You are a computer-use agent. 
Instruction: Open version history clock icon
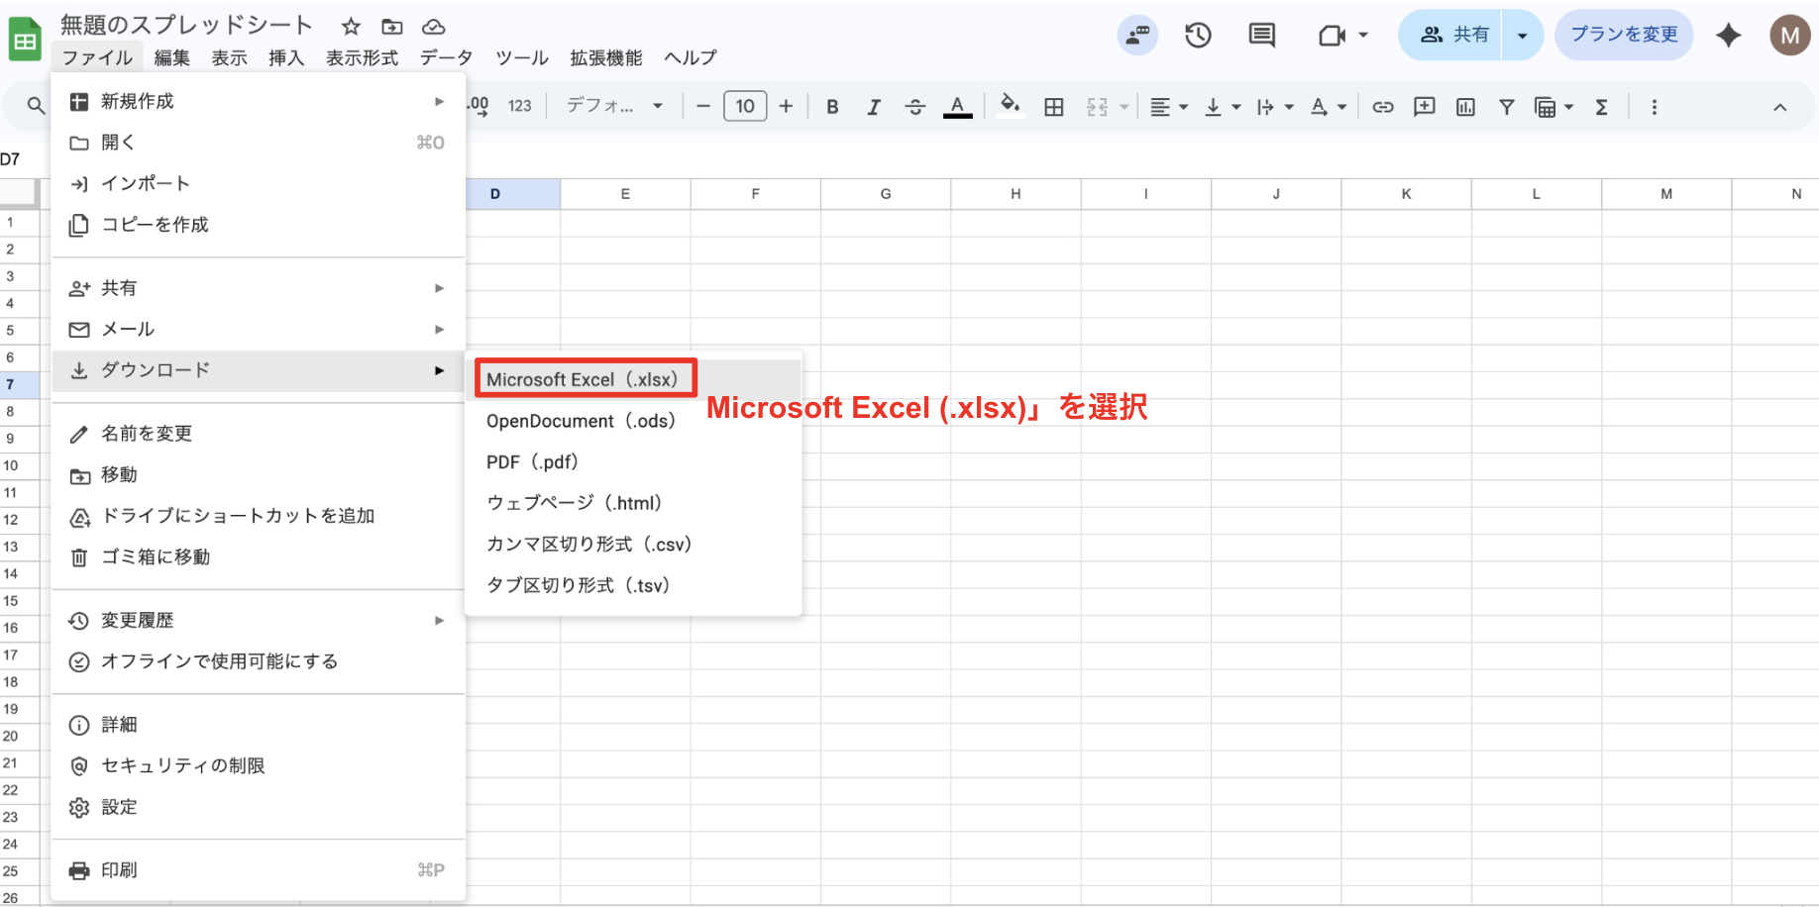click(1198, 36)
